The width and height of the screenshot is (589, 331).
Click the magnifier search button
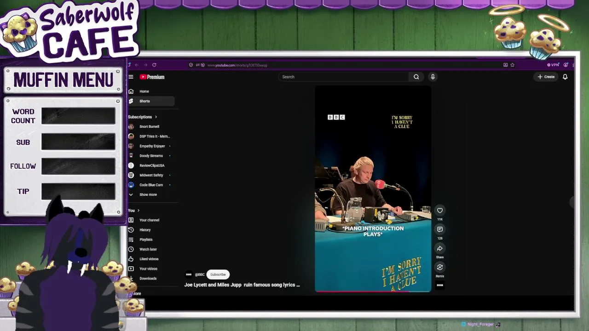click(x=416, y=77)
